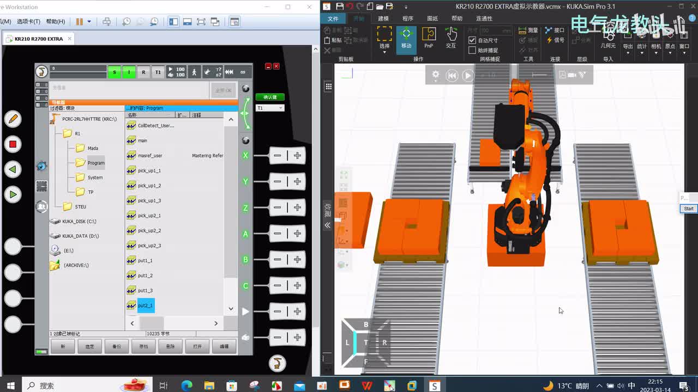Expand the 选择 tool dropdown arrow

(x=384, y=52)
